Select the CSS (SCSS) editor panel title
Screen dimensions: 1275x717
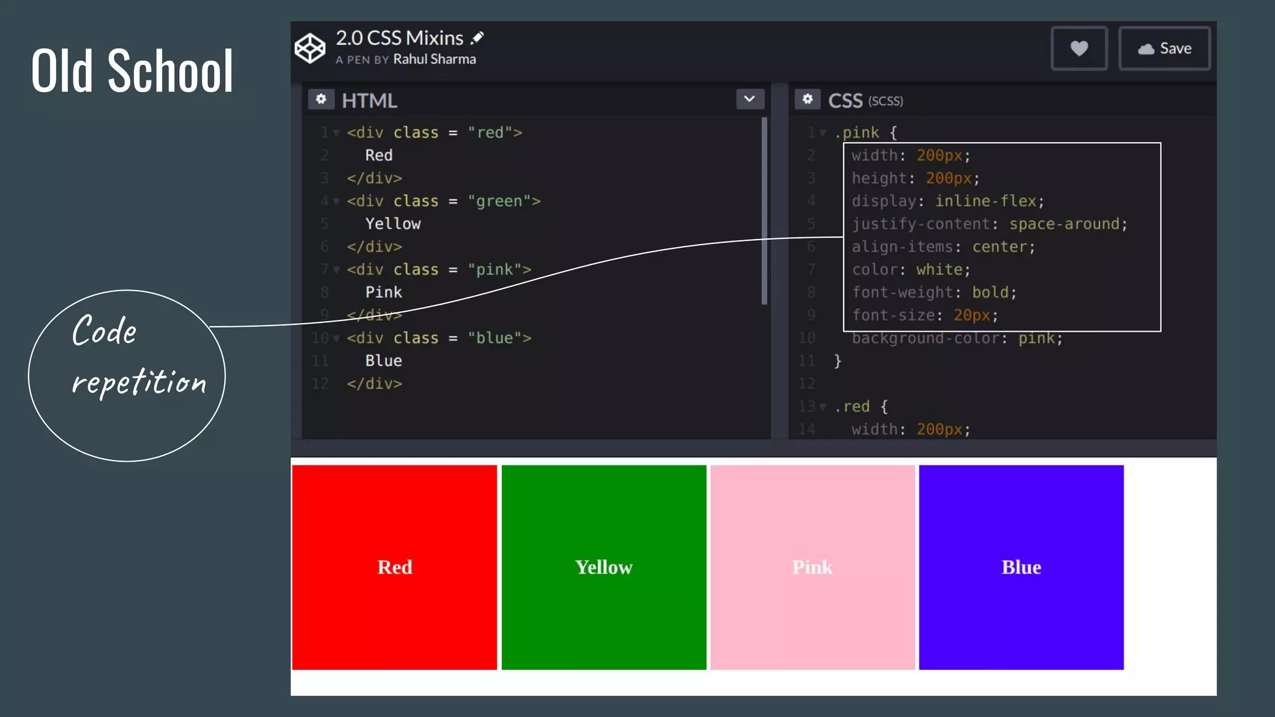pyautogui.click(x=865, y=100)
